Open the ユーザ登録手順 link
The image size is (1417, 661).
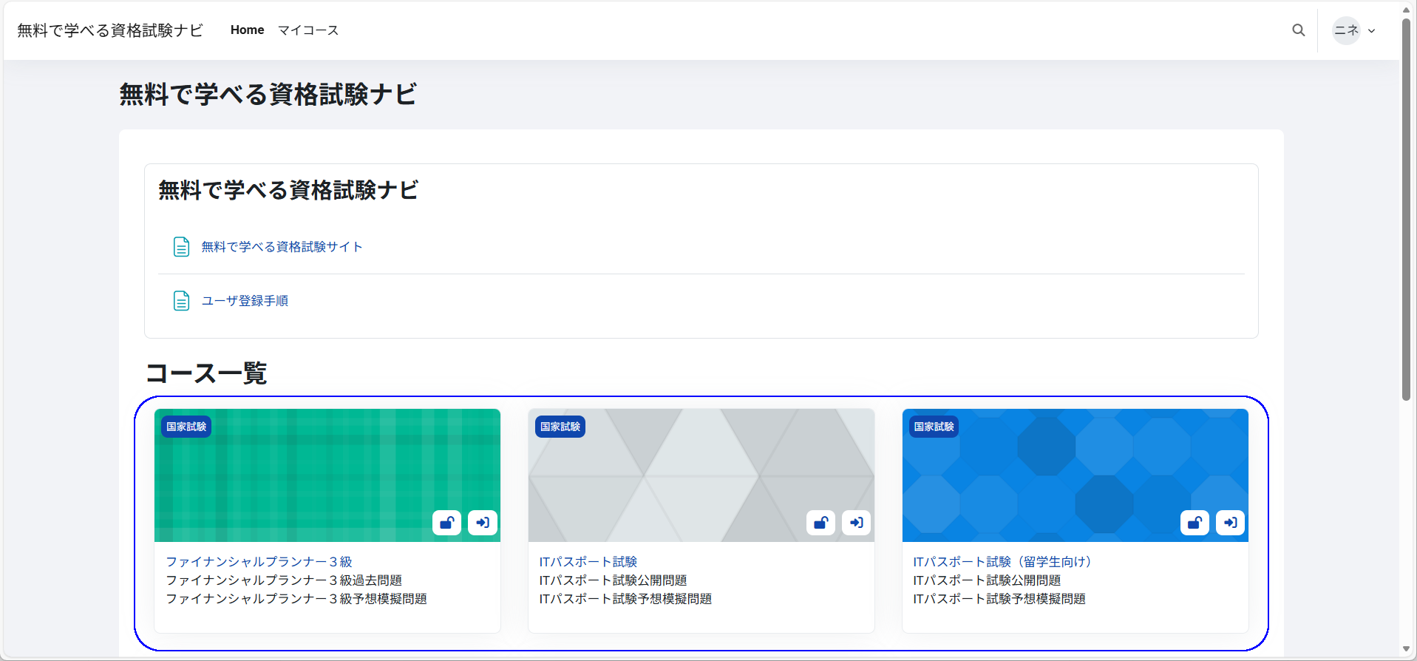(x=245, y=301)
